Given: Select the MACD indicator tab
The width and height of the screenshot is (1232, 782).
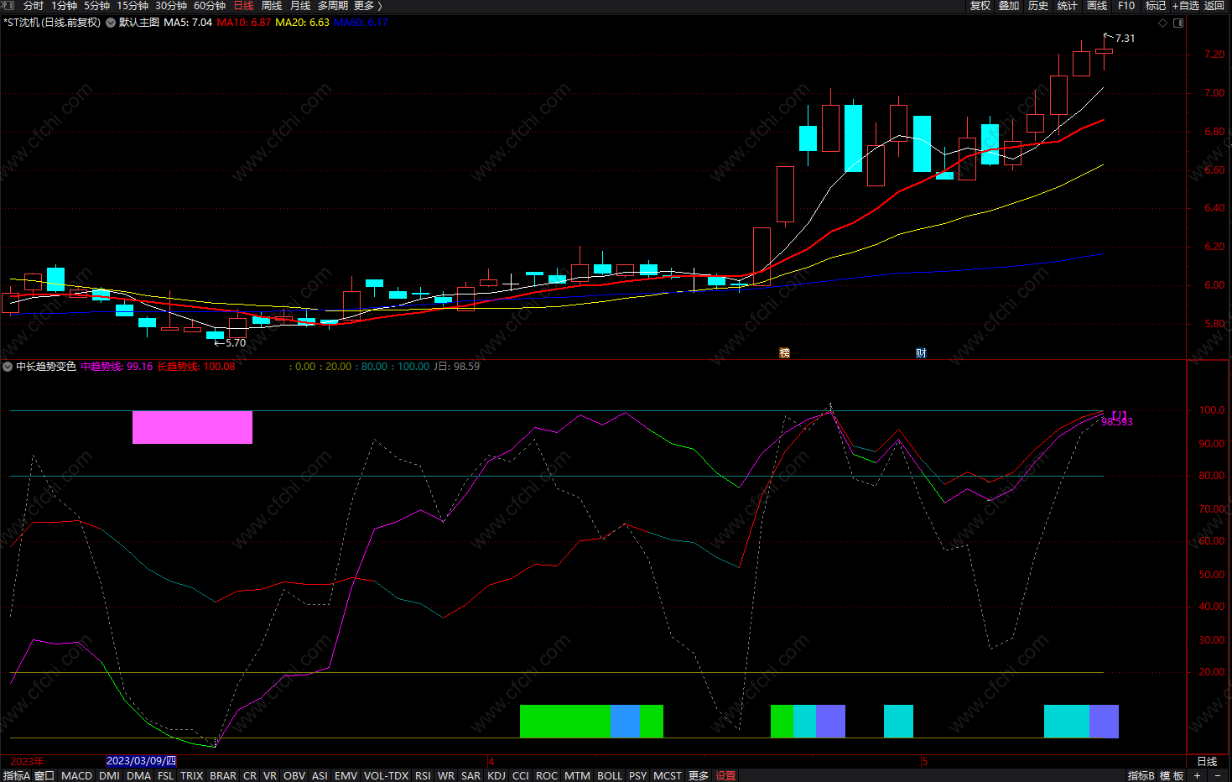Looking at the screenshot, I should (x=76, y=775).
